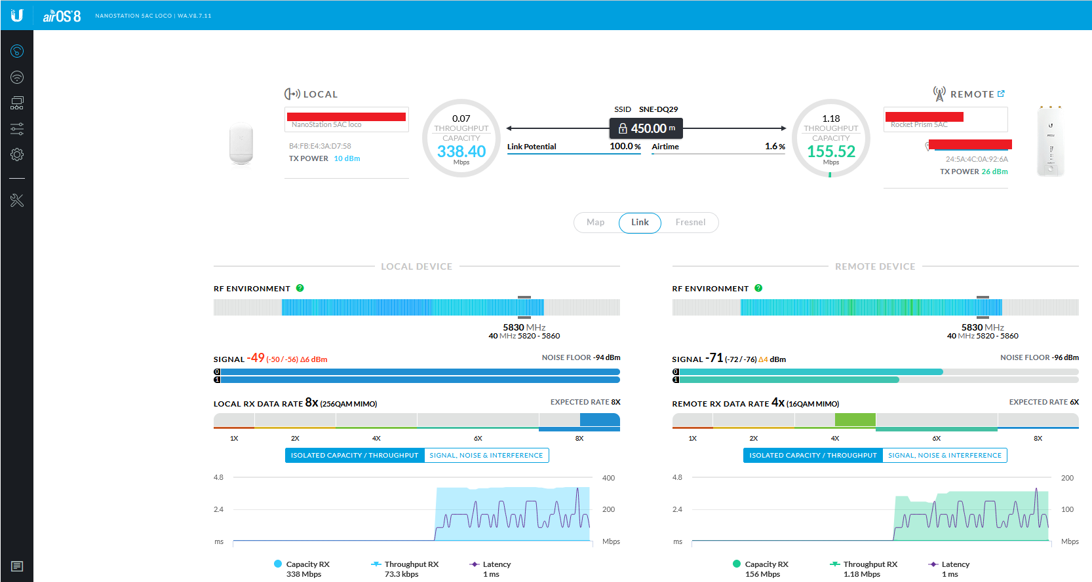The image size is (1092, 582).
Task: Click the airOS 8 logo
Action: (62, 16)
